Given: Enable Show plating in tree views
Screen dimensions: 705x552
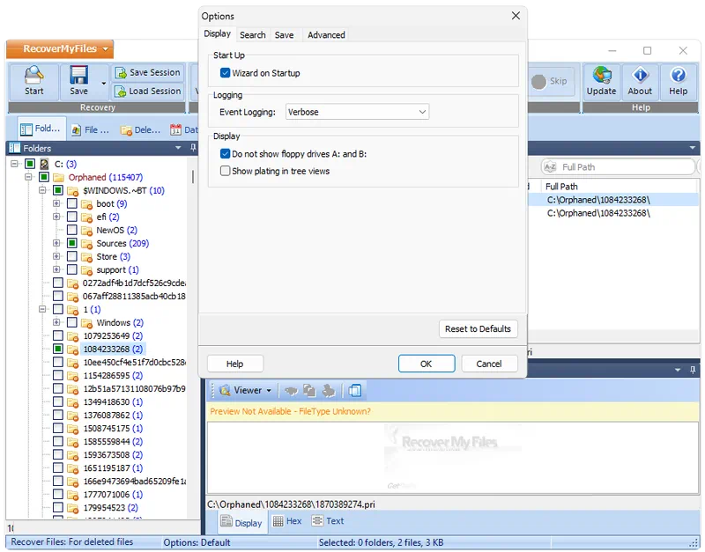Looking at the screenshot, I should click(225, 171).
